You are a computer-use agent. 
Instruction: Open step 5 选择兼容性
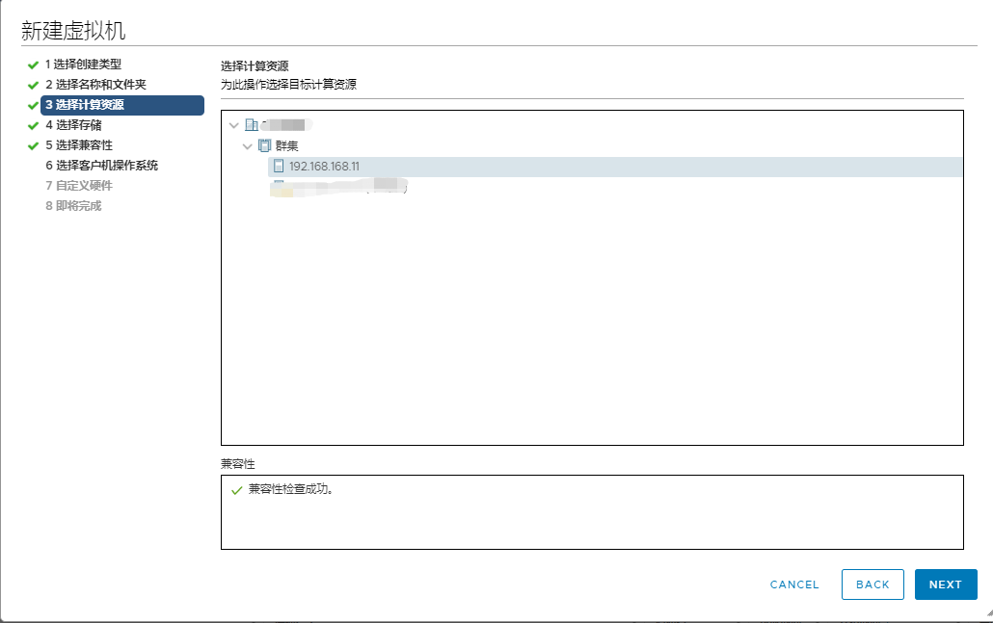76,144
